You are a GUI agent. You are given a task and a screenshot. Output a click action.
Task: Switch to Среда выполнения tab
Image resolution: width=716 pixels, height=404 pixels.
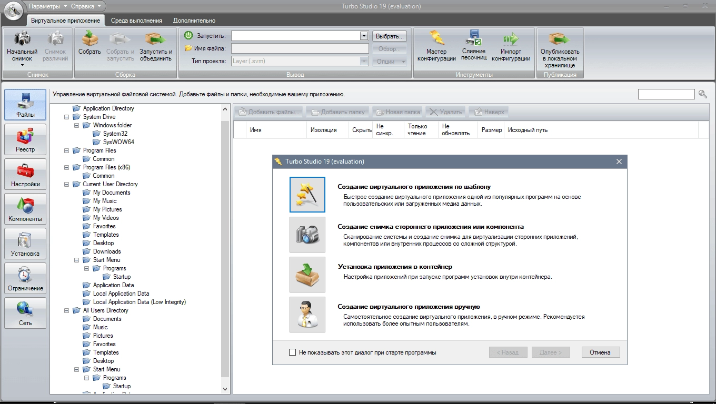pyautogui.click(x=136, y=21)
